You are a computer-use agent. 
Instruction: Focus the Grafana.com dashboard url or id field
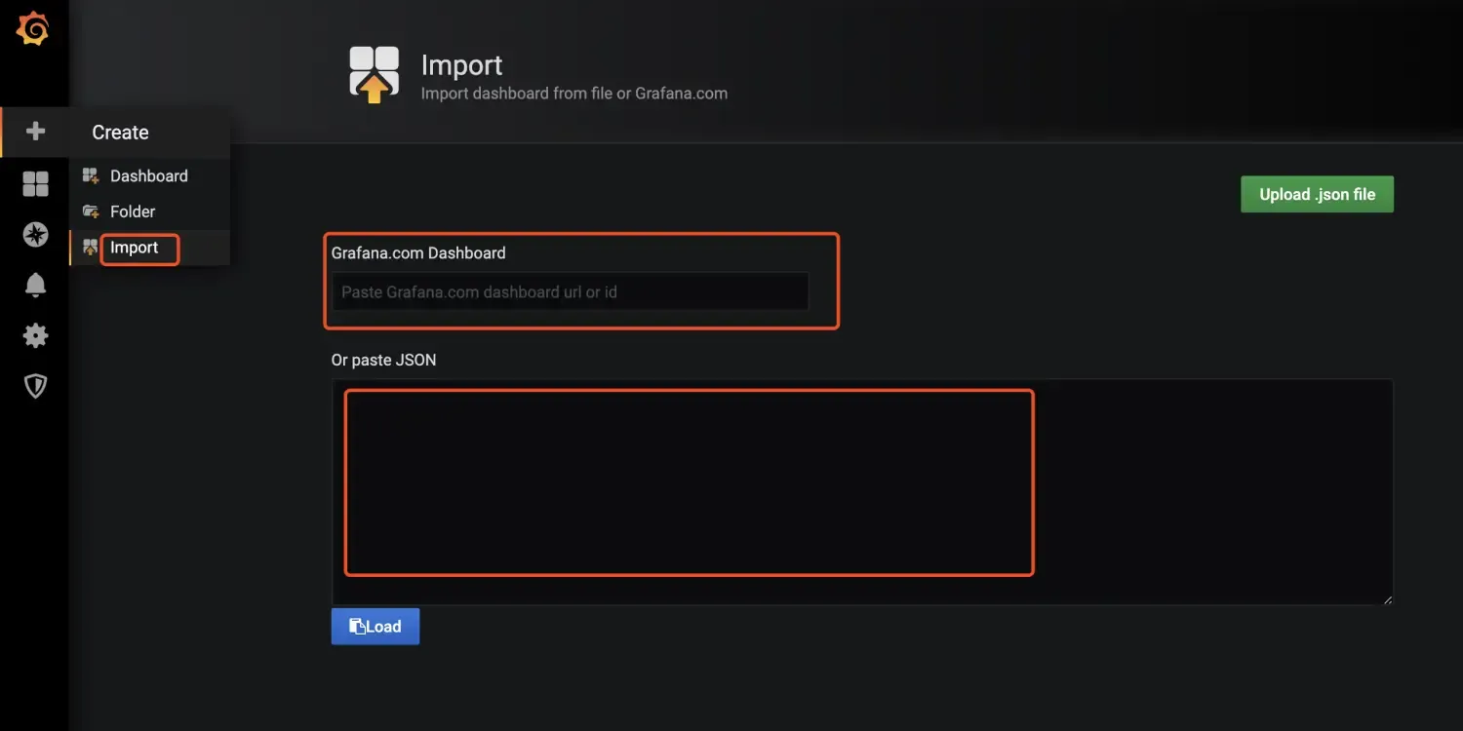tap(570, 292)
